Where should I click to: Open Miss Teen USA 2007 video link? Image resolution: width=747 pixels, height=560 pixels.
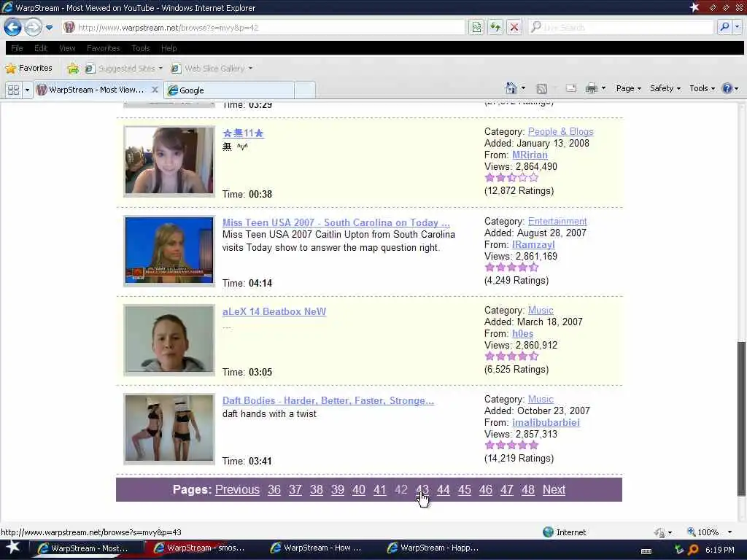(x=336, y=222)
